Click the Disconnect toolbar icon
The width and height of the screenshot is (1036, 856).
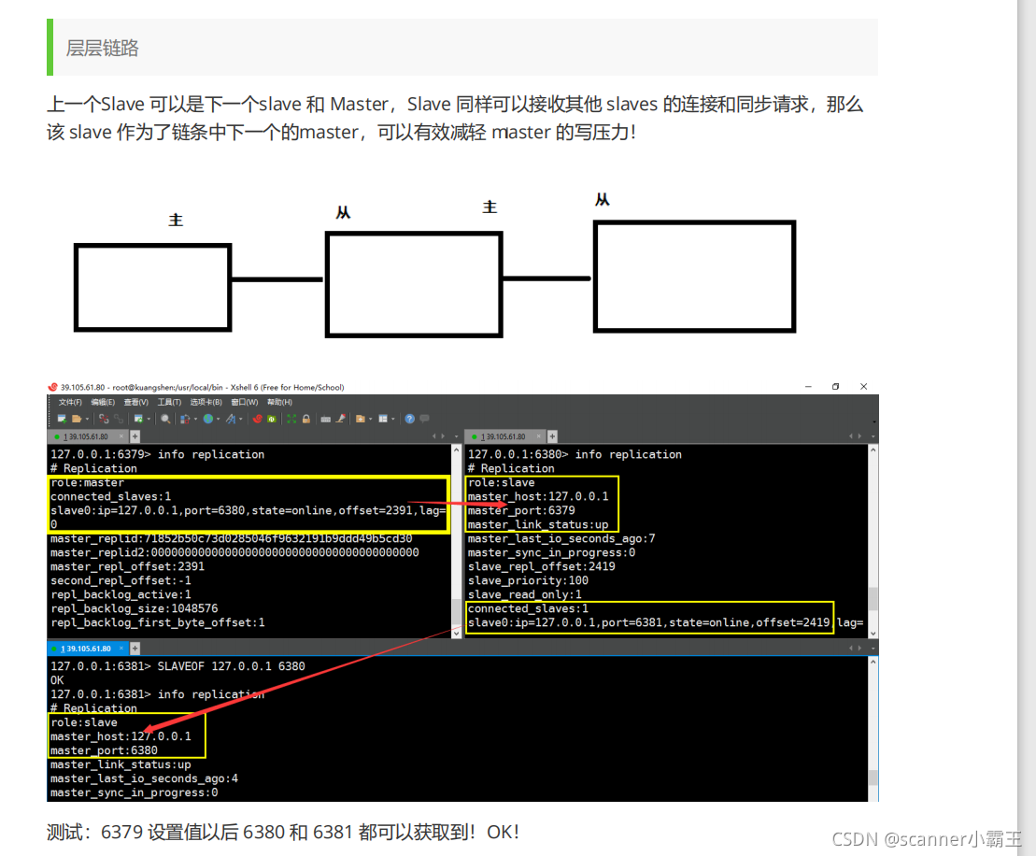(x=104, y=419)
